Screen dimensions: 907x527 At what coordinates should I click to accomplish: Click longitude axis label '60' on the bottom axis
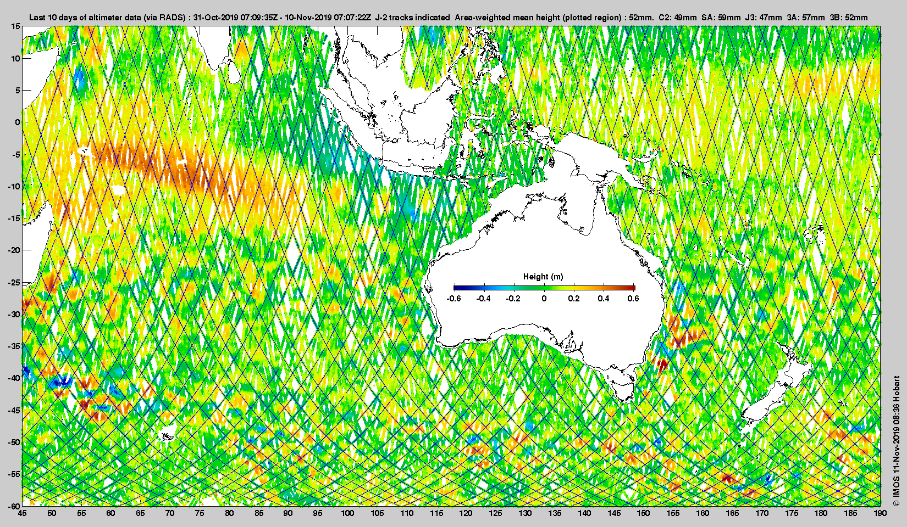[110, 513]
